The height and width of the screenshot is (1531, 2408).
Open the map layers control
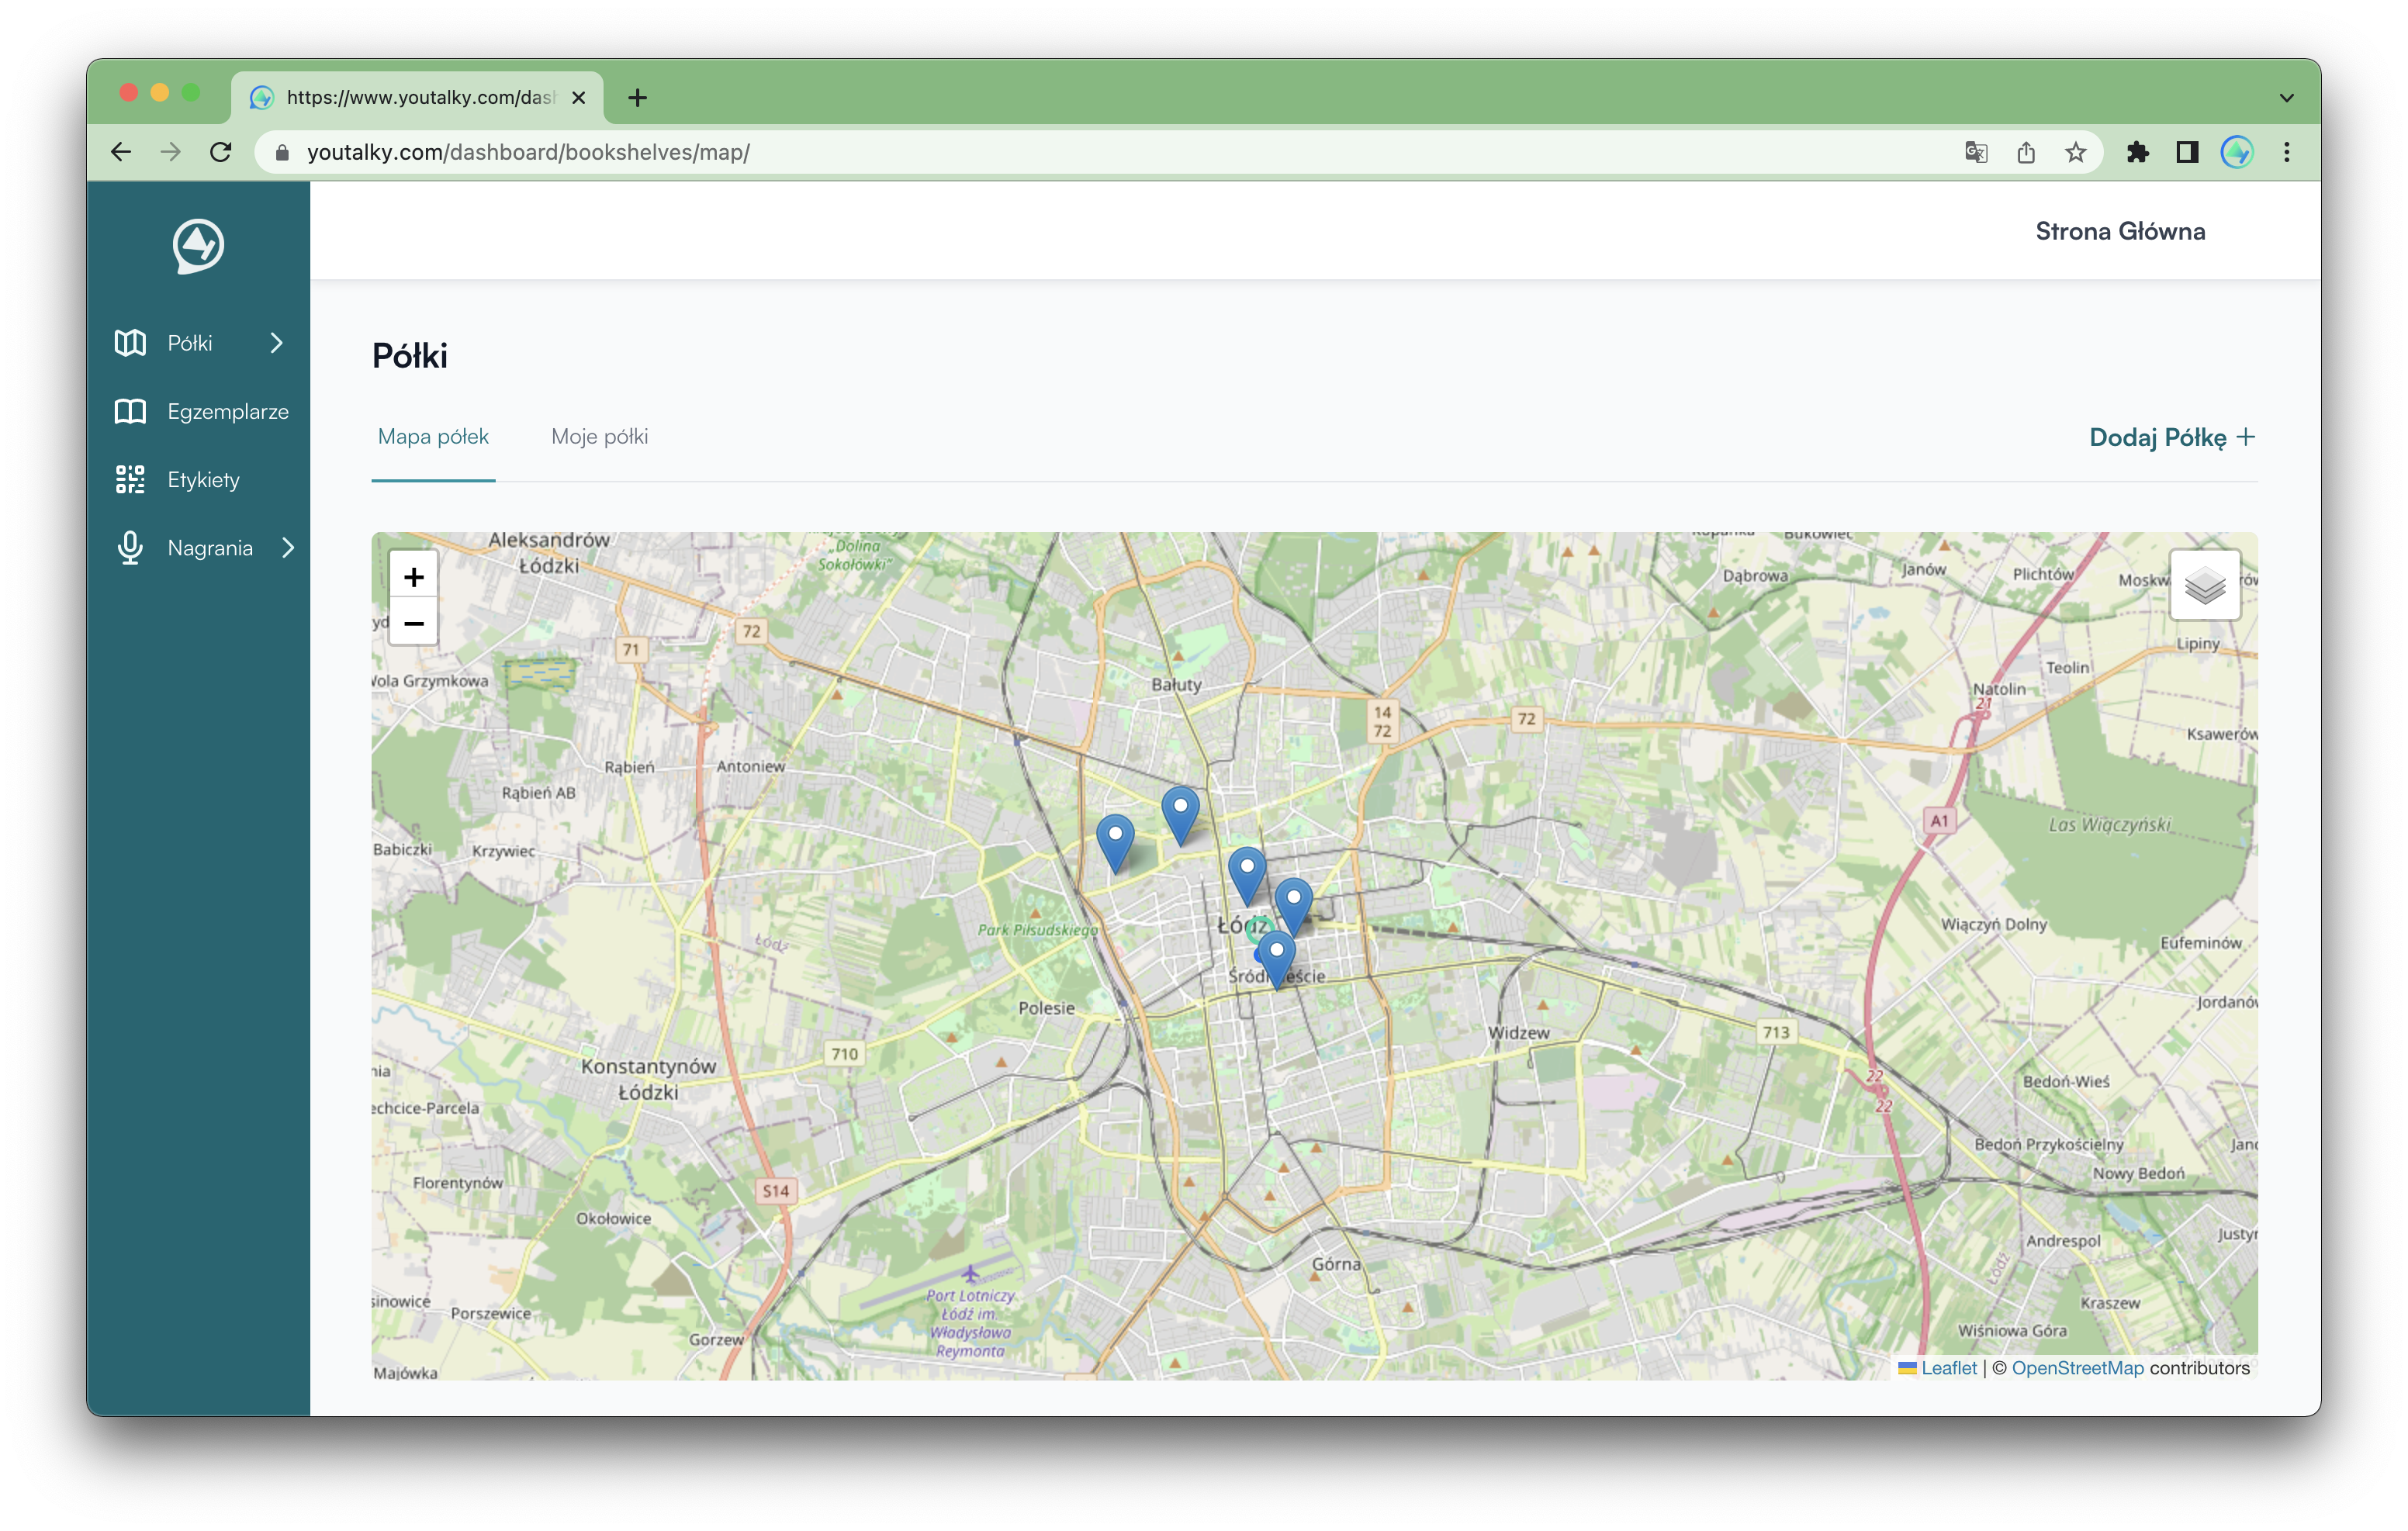2204,586
